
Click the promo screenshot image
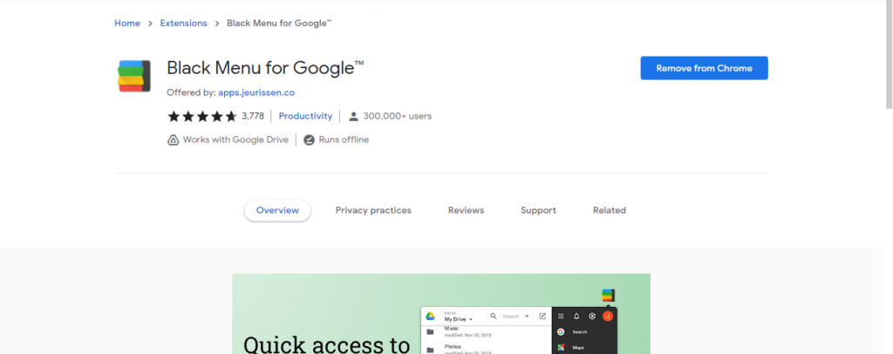(440, 314)
